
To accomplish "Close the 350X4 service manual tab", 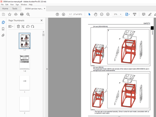I will click(45, 9).
